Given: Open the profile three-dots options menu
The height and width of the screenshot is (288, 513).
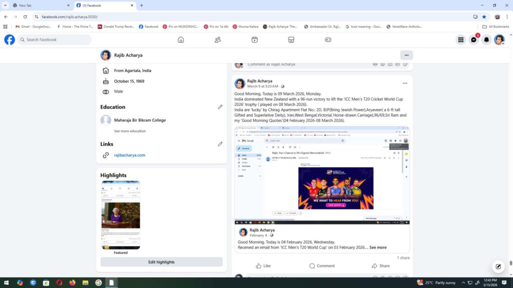Looking at the screenshot, I should point(406,55).
